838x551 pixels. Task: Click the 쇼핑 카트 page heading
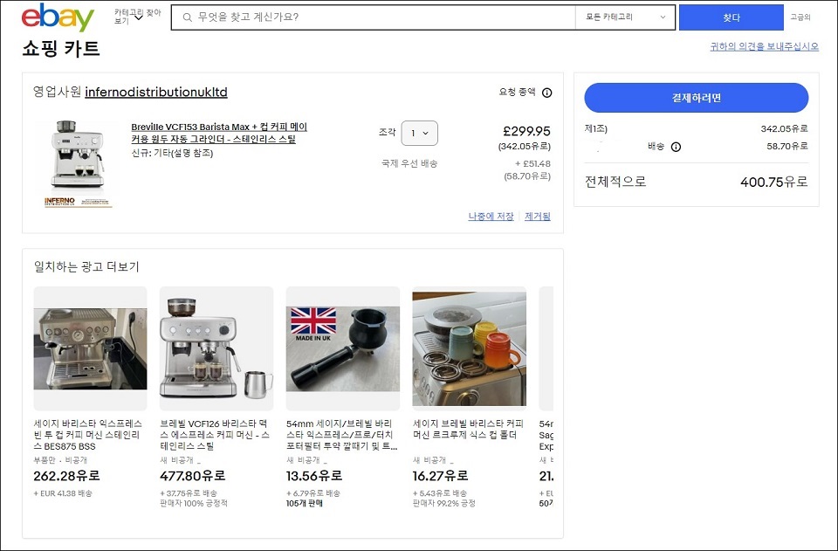[x=61, y=49]
